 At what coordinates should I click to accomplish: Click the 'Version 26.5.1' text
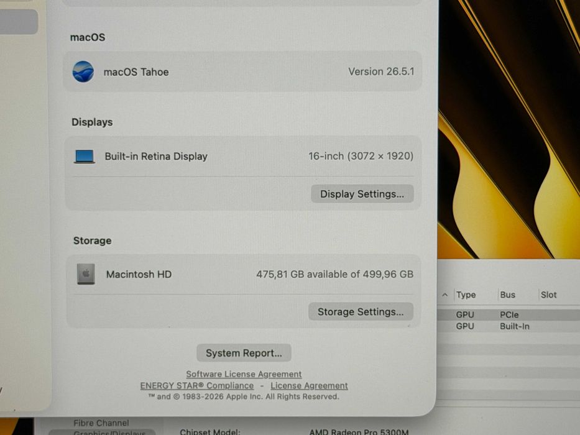[x=381, y=71]
